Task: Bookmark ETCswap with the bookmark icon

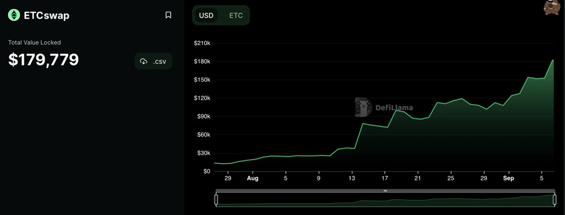Action: 168,15
